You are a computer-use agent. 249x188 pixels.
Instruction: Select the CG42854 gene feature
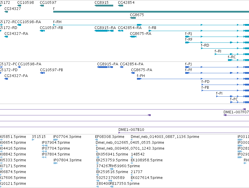point(121,6)
